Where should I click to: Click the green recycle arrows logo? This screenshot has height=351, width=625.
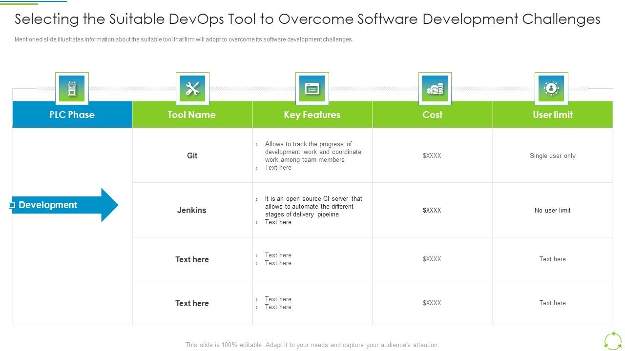pos(613,340)
